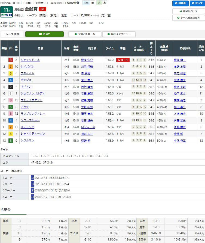This screenshot has width=205, height=243.
Task: Open horse page for ジャックドール
Action: (30, 60)
